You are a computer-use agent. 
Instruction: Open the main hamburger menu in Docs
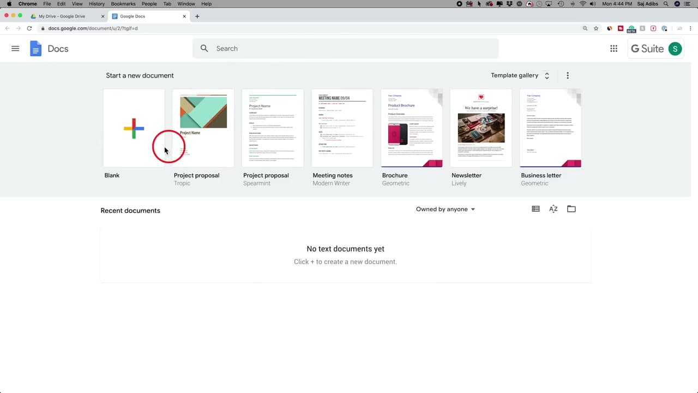coord(15,49)
